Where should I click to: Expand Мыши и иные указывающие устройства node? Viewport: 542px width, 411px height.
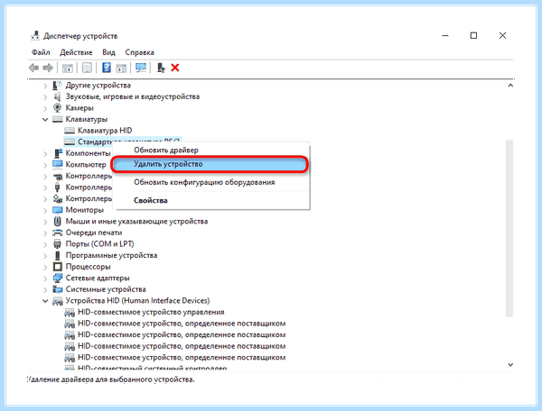(45, 222)
